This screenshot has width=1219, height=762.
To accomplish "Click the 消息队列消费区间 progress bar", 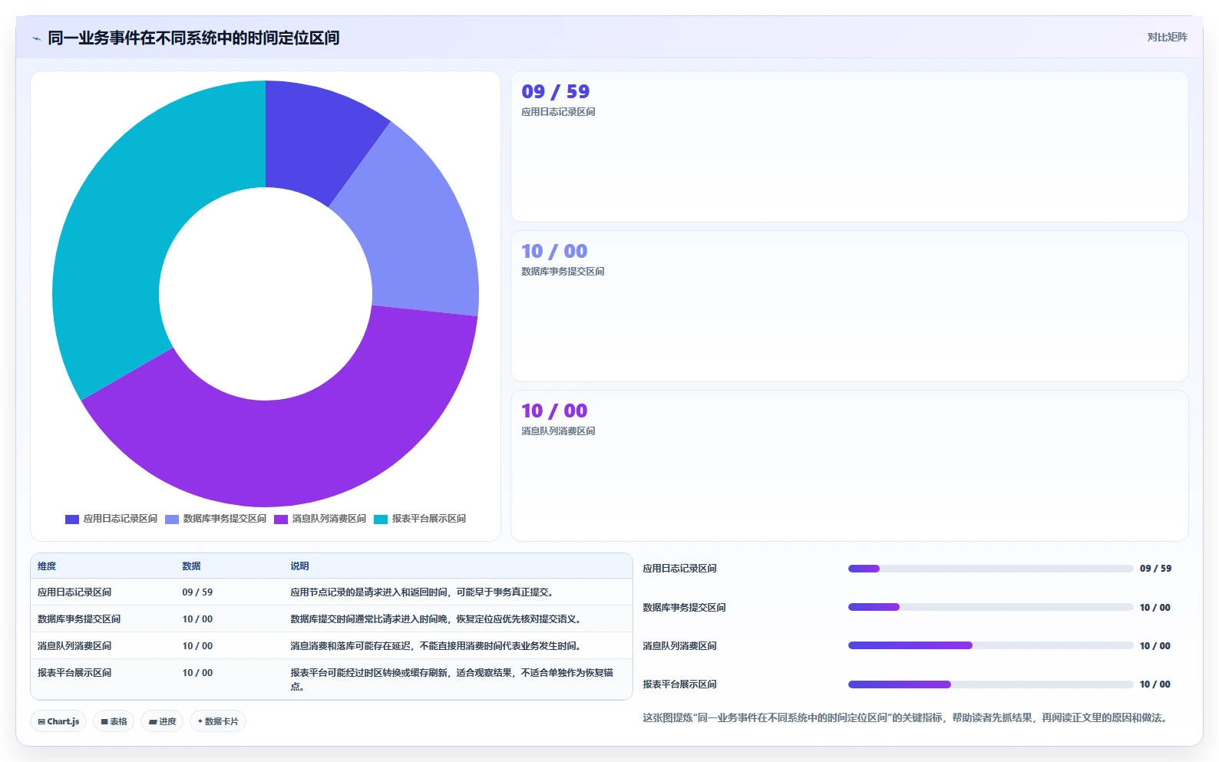I will click(990, 645).
